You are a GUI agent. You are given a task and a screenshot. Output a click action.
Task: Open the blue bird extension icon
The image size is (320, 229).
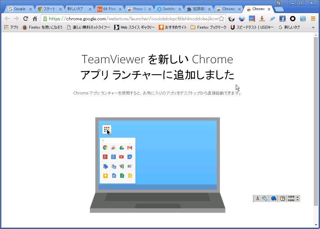pos(272,19)
